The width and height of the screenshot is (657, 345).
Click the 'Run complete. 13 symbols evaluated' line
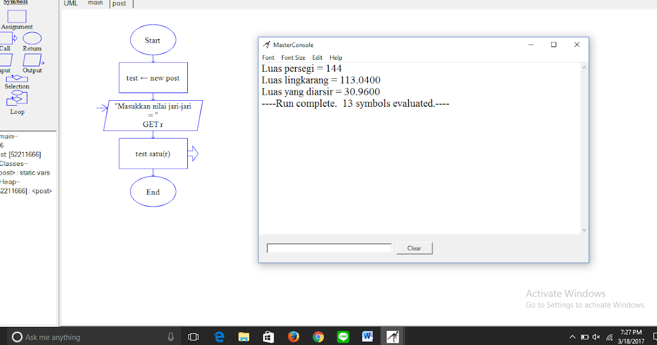pyautogui.click(x=356, y=103)
